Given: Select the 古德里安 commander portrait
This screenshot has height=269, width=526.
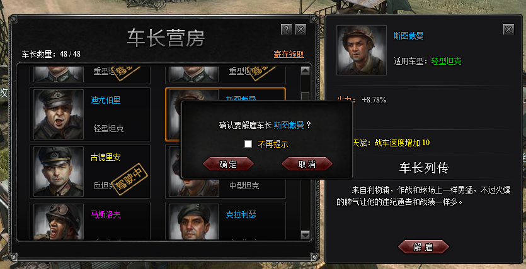Looking at the screenshot, I should (59, 172).
